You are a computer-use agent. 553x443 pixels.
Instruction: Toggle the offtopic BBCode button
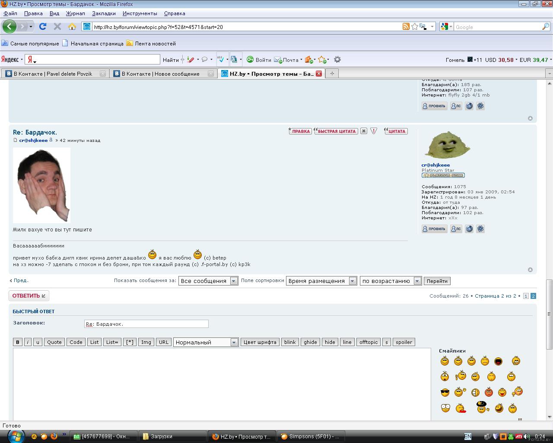(369, 342)
